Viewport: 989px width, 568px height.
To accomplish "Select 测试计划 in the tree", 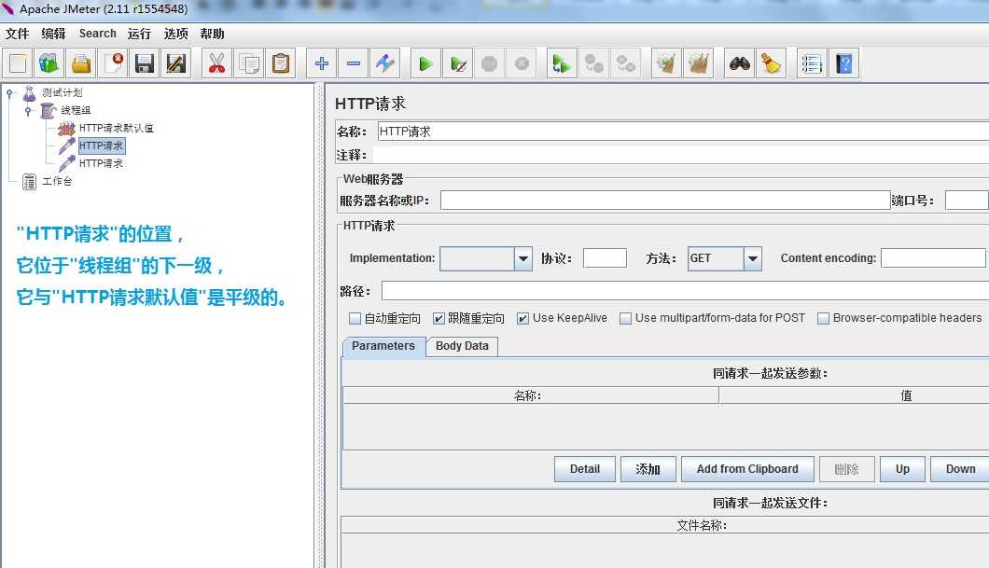I will click(x=62, y=92).
